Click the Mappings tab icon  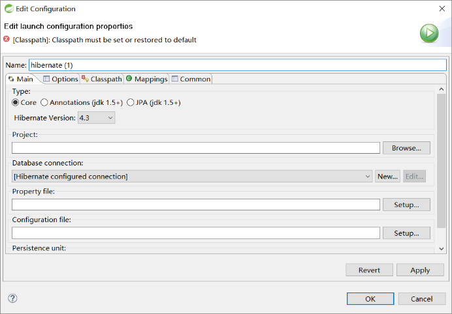click(129, 78)
